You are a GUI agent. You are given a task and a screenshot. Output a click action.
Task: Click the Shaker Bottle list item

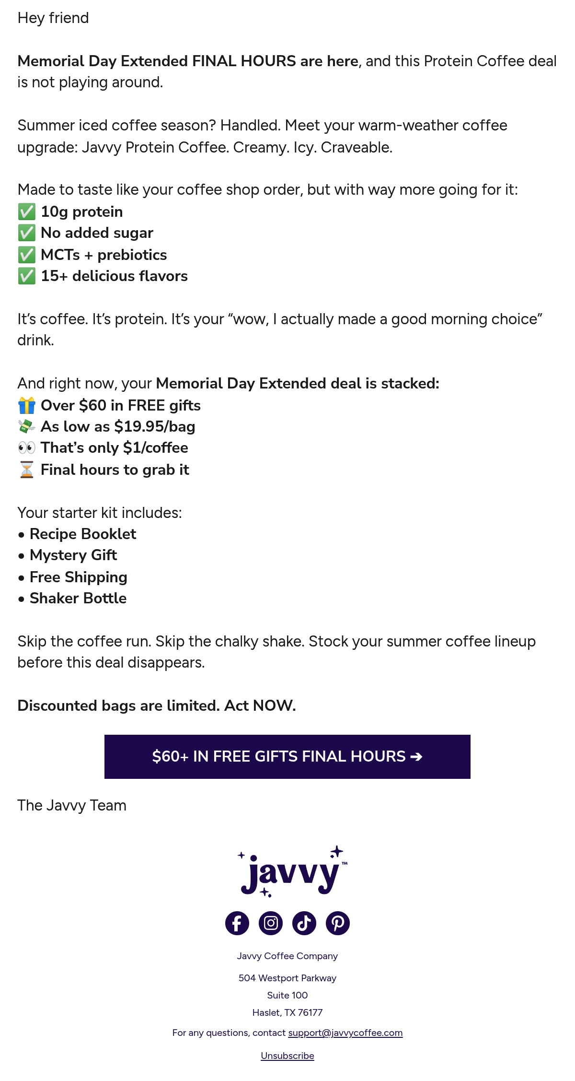[72, 598]
